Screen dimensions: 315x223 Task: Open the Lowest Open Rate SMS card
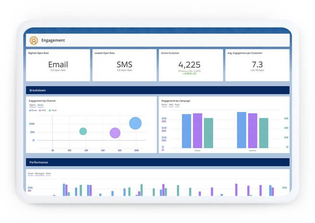(124, 64)
